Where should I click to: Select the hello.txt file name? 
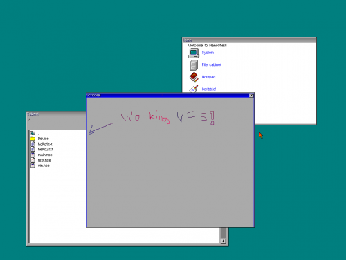click(x=45, y=144)
